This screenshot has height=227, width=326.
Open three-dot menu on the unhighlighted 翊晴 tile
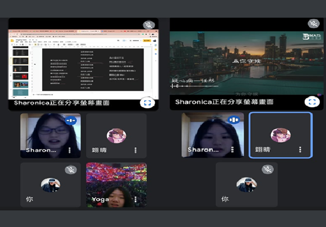[135, 150]
